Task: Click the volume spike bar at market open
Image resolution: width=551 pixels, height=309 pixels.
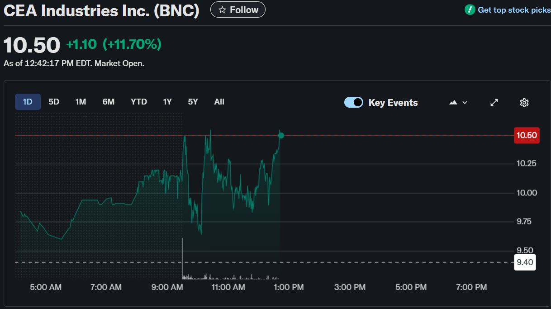Action: pos(182,258)
